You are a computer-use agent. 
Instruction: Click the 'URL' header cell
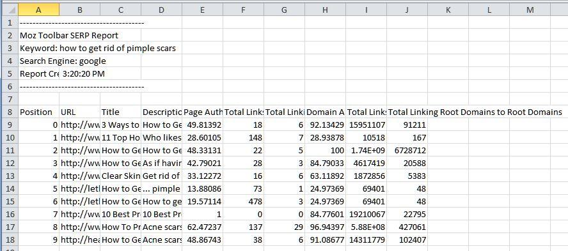(x=80, y=112)
